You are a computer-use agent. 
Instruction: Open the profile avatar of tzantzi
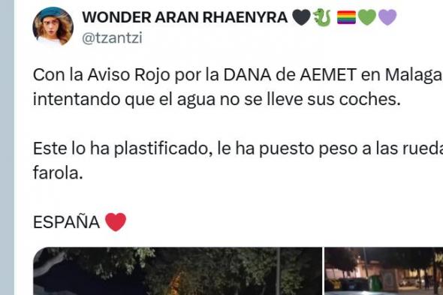(x=53, y=26)
